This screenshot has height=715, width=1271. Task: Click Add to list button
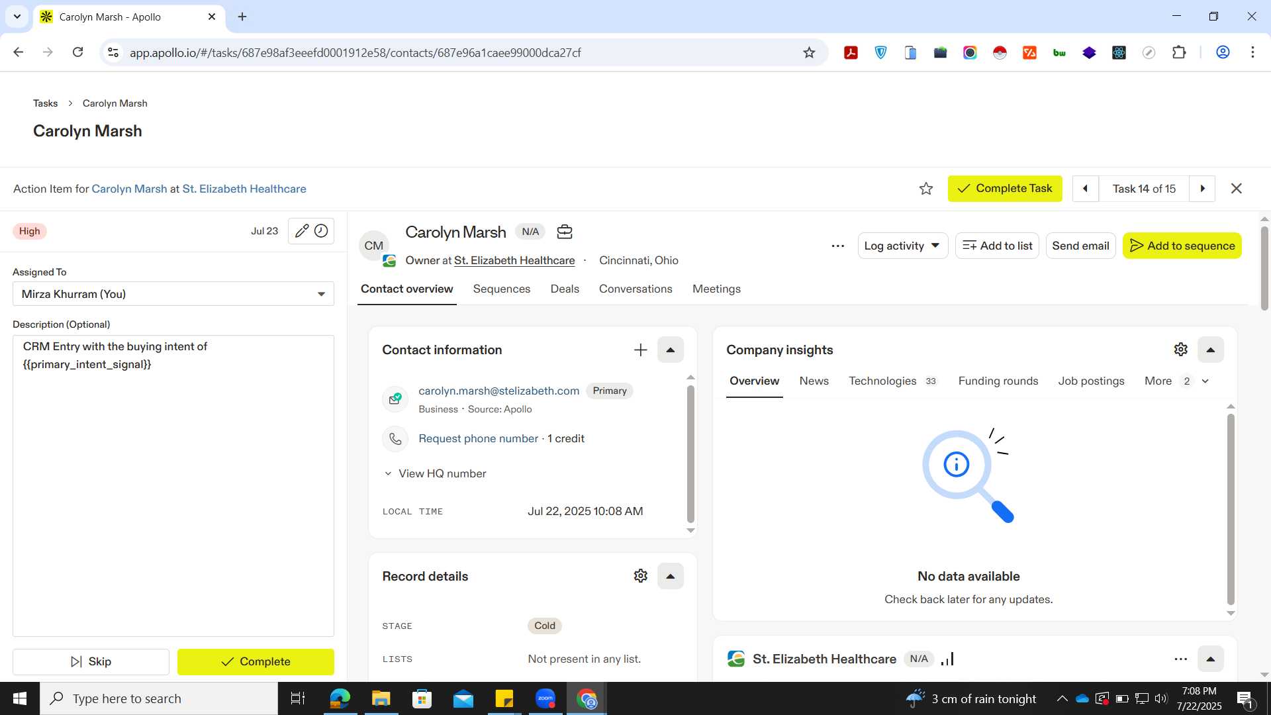pyautogui.click(x=997, y=246)
